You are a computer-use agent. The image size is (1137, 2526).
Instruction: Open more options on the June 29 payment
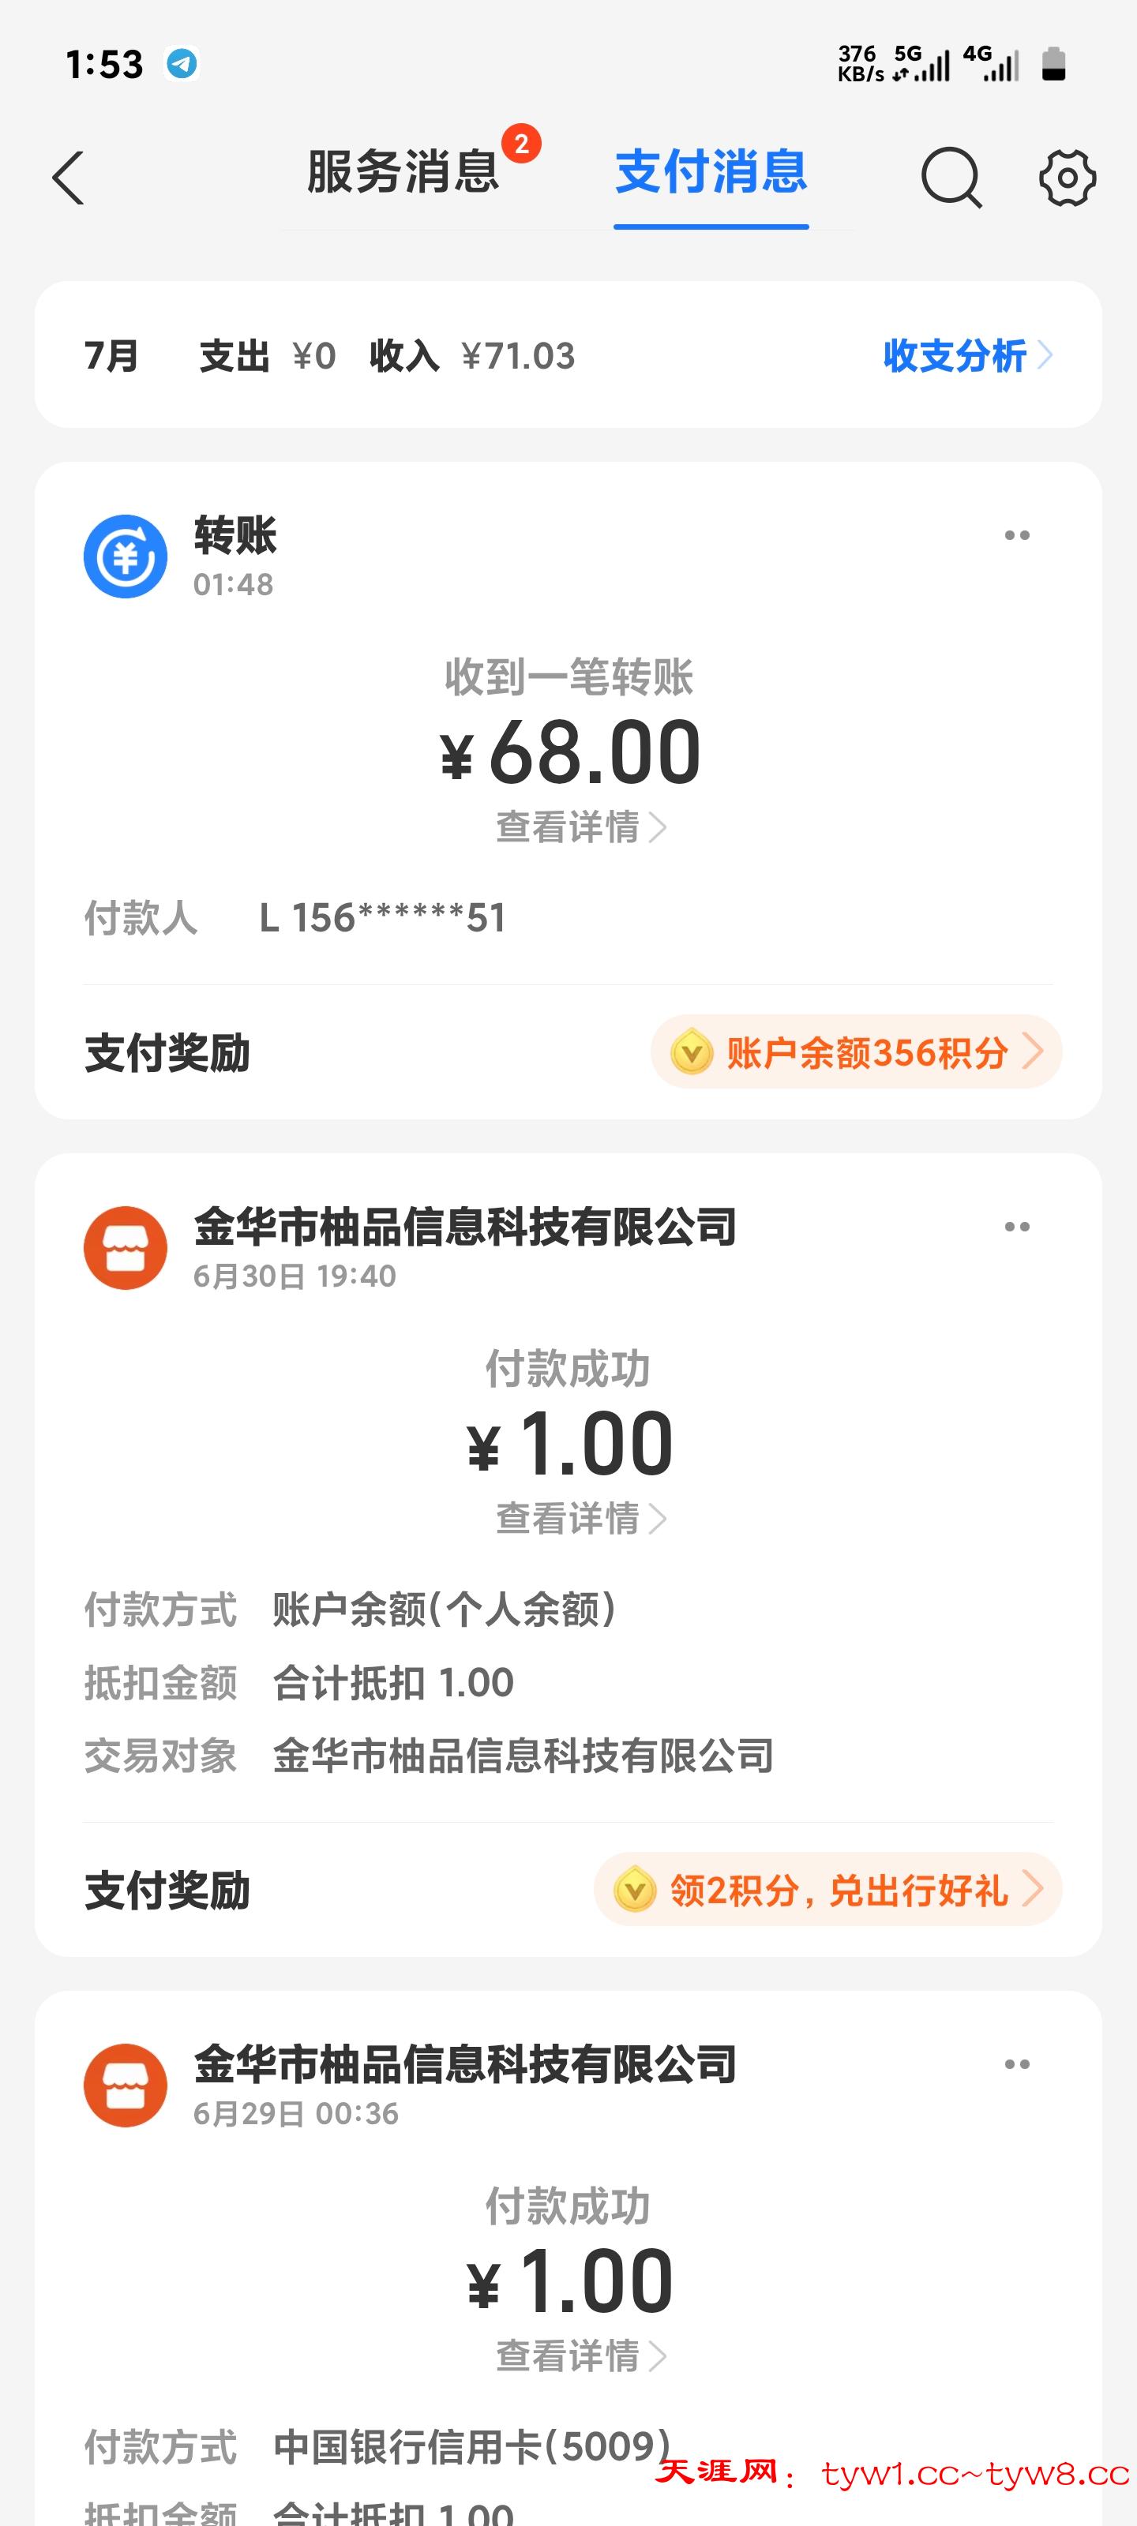point(1017,2064)
